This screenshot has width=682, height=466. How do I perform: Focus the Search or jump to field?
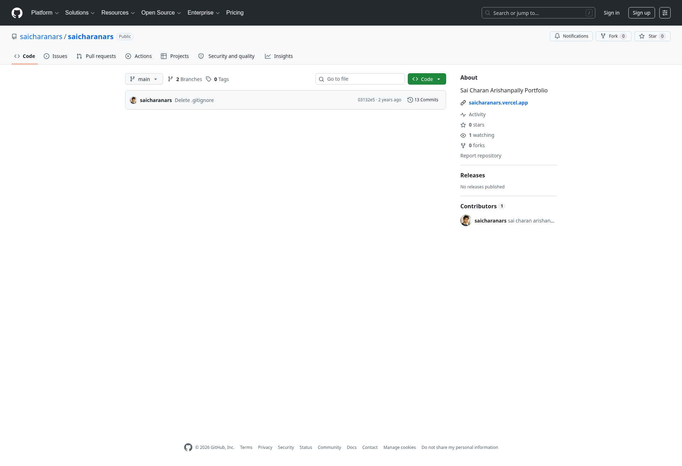tap(538, 13)
